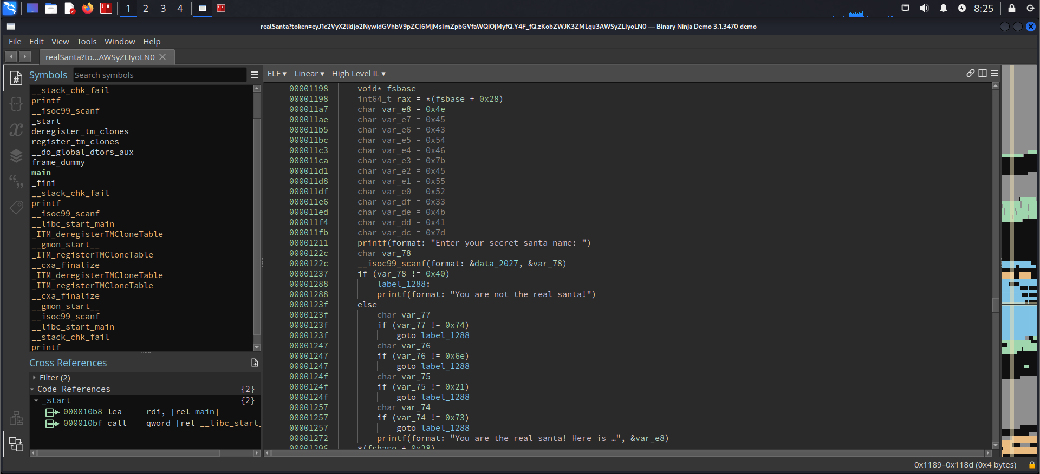Select __do_global_dtors_aux symbol
The image size is (1040, 474).
pos(82,152)
